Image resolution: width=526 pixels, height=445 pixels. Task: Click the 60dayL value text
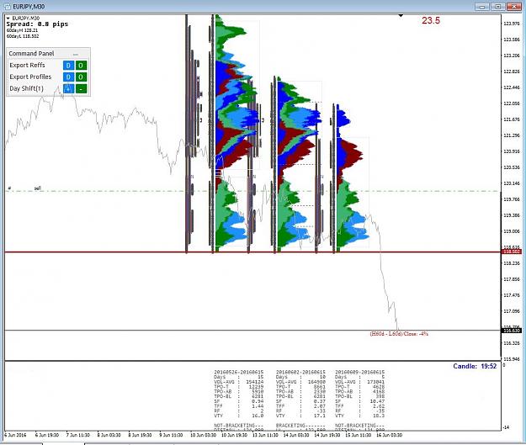click(23, 36)
